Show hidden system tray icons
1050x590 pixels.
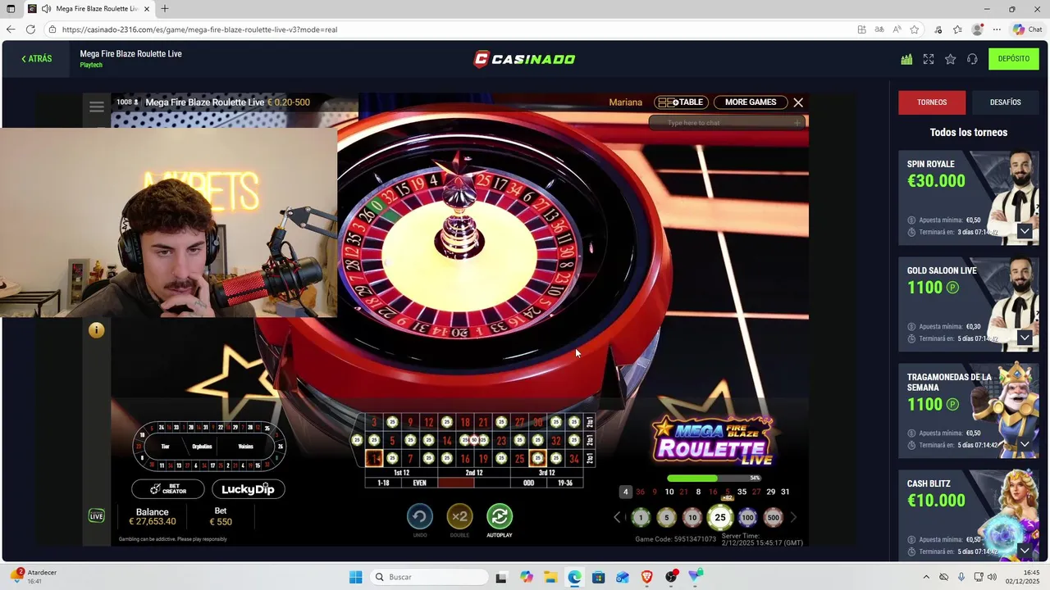pos(926,577)
